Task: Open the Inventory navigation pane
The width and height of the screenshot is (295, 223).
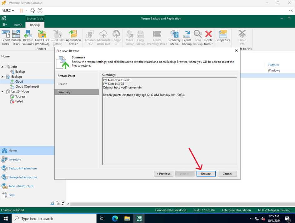Action: (x=15, y=160)
